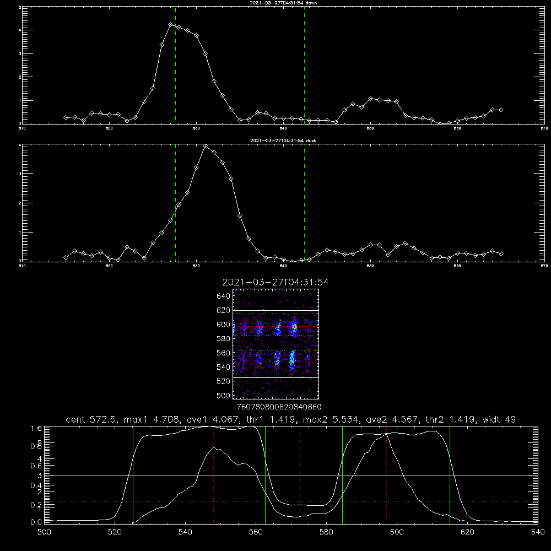Click the first red dotted line in bottom plot
Image resolution: width=551 pixels, height=551 pixels.
213,474
